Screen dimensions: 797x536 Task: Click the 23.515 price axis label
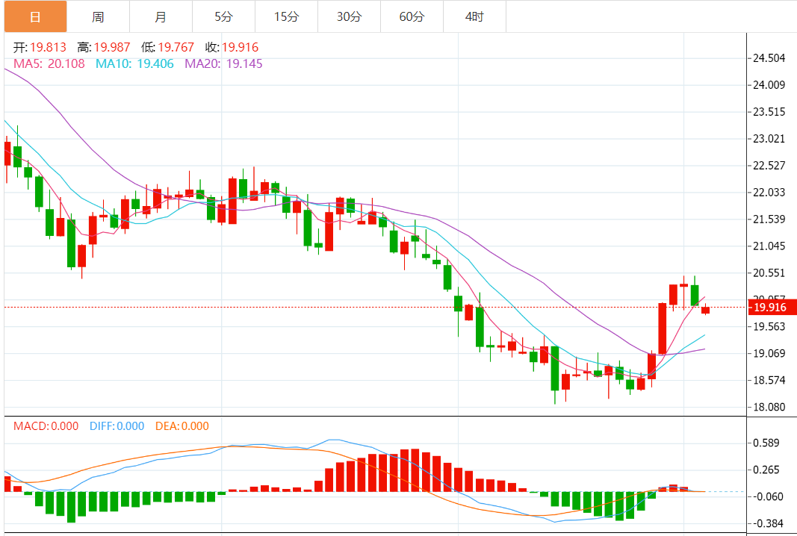769,112
